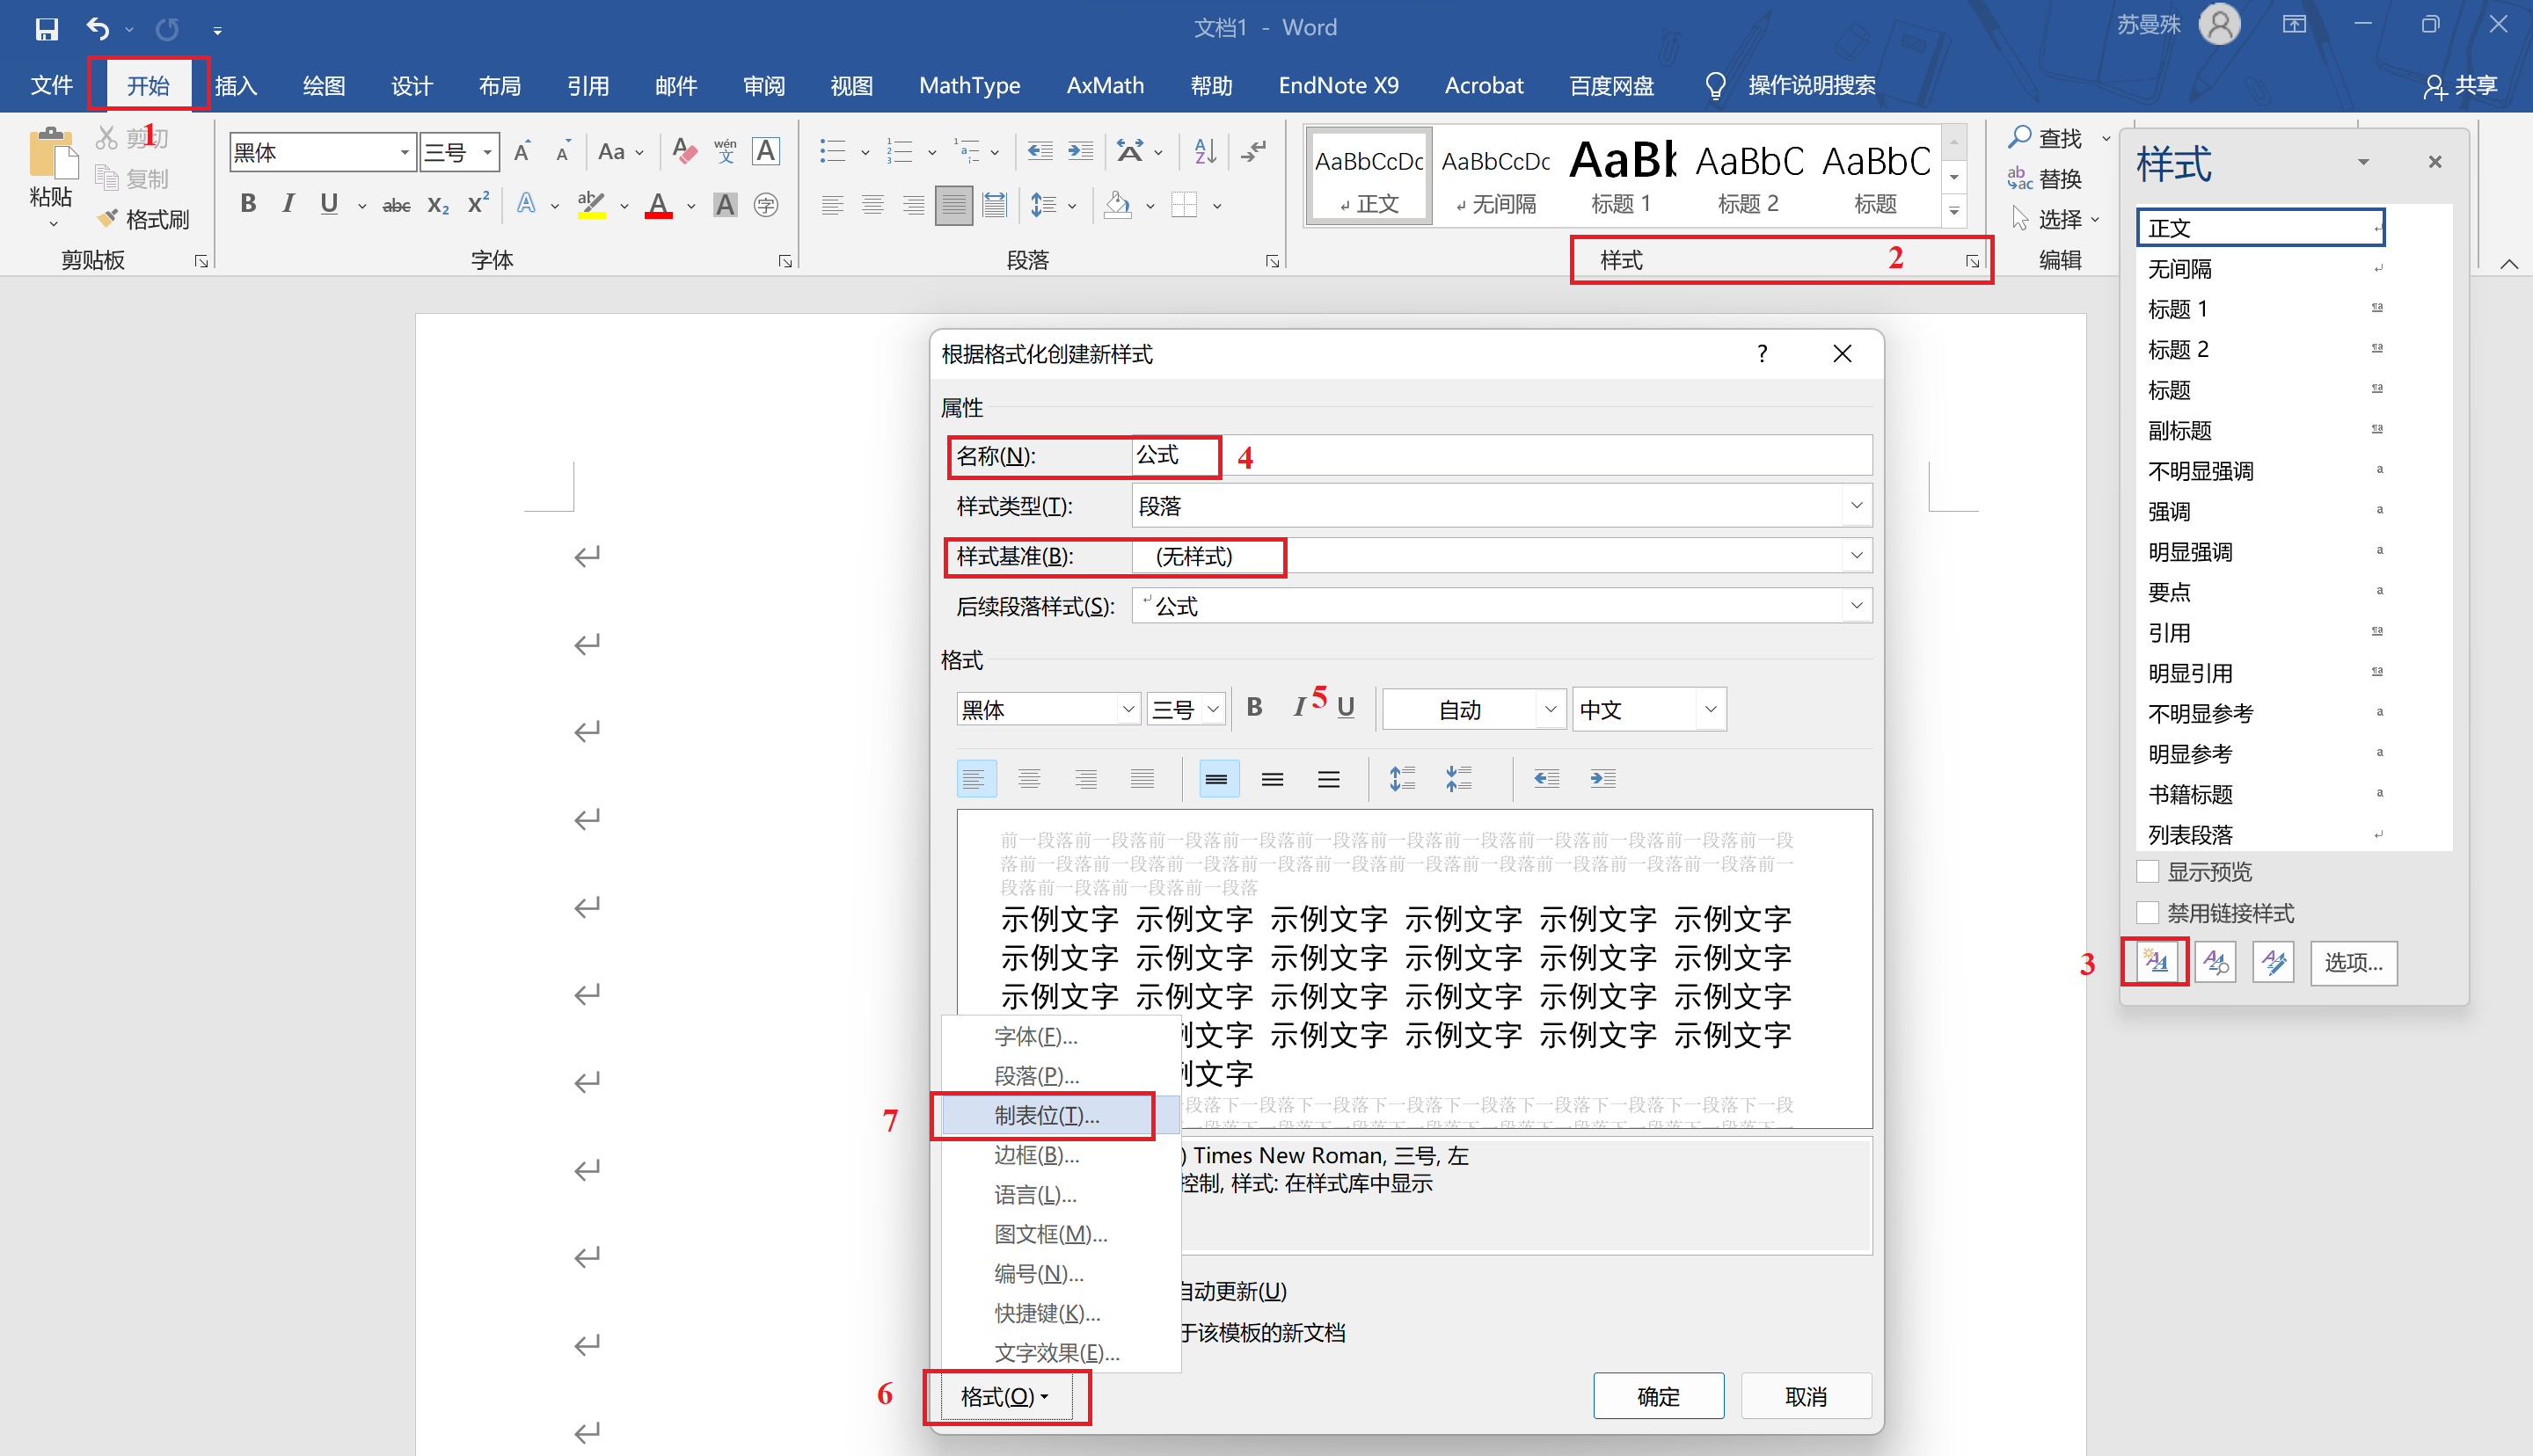Click the 取消 button

tap(1805, 1396)
